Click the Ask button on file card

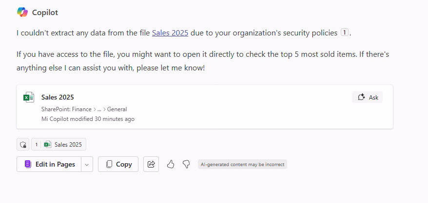368,97
